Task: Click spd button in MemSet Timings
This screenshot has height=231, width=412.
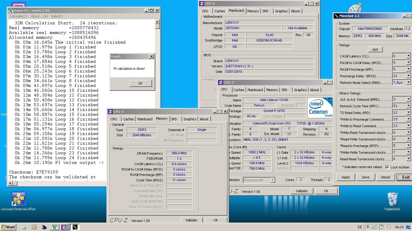Action: [x=375, y=49]
